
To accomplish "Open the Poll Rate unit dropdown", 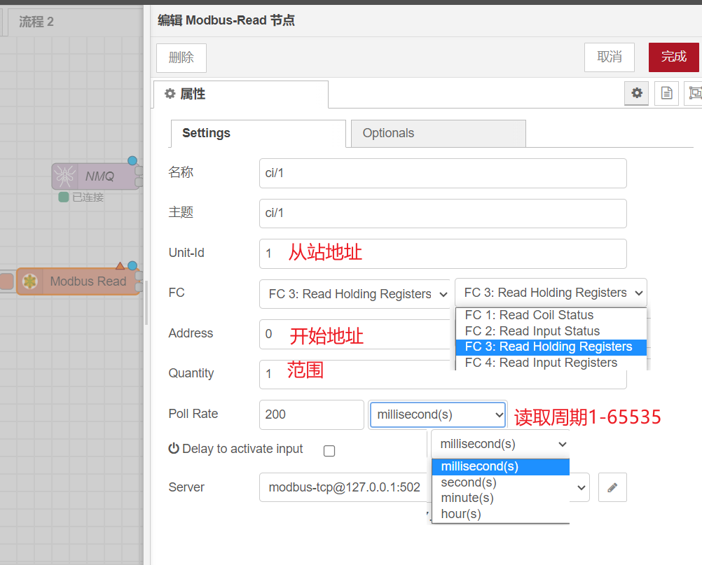I will 437,414.
